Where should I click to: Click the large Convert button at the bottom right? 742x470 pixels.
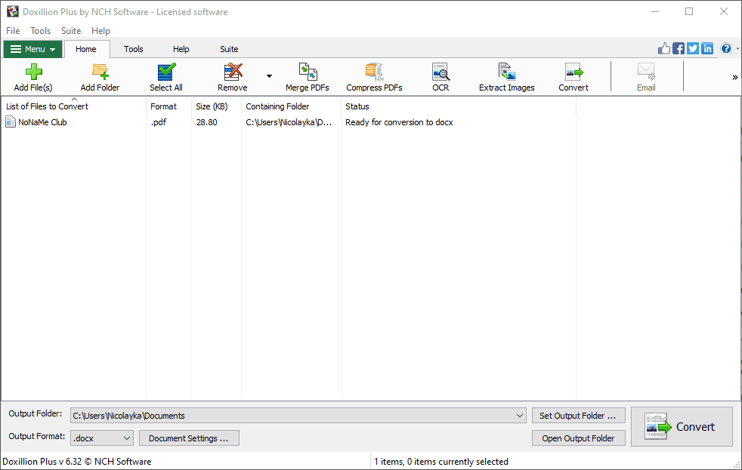pos(682,427)
